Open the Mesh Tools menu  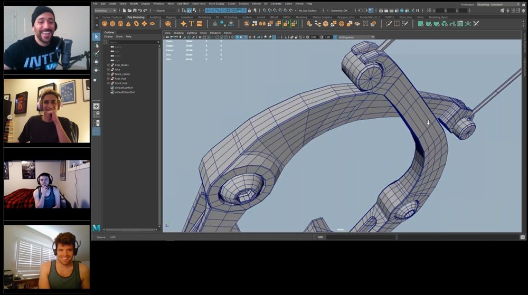click(199, 4)
